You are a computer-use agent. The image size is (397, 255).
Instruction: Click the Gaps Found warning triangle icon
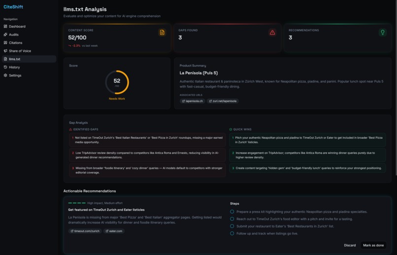pyautogui.click(x=272, y=32)
